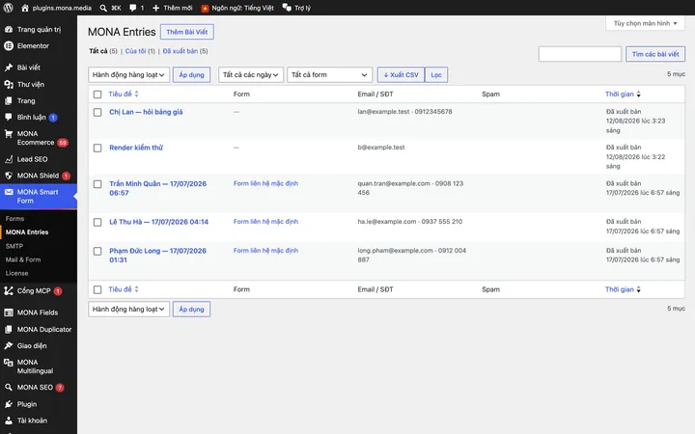This screenshot has width=695, height=434.
Task: Sort by Tiêu đề in table footer
Action: pos(124,289)
